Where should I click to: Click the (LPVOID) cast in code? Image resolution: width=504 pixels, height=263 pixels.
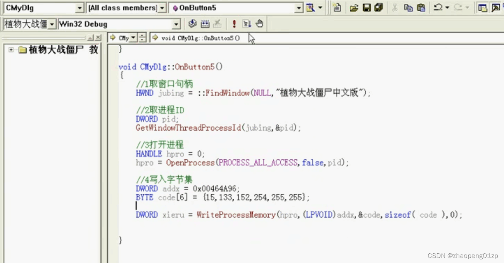click(x=319, y=215)
